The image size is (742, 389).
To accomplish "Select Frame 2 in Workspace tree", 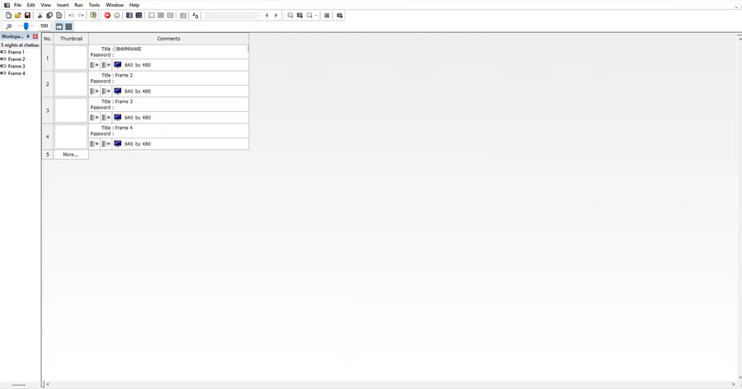I will pos(16,59).
